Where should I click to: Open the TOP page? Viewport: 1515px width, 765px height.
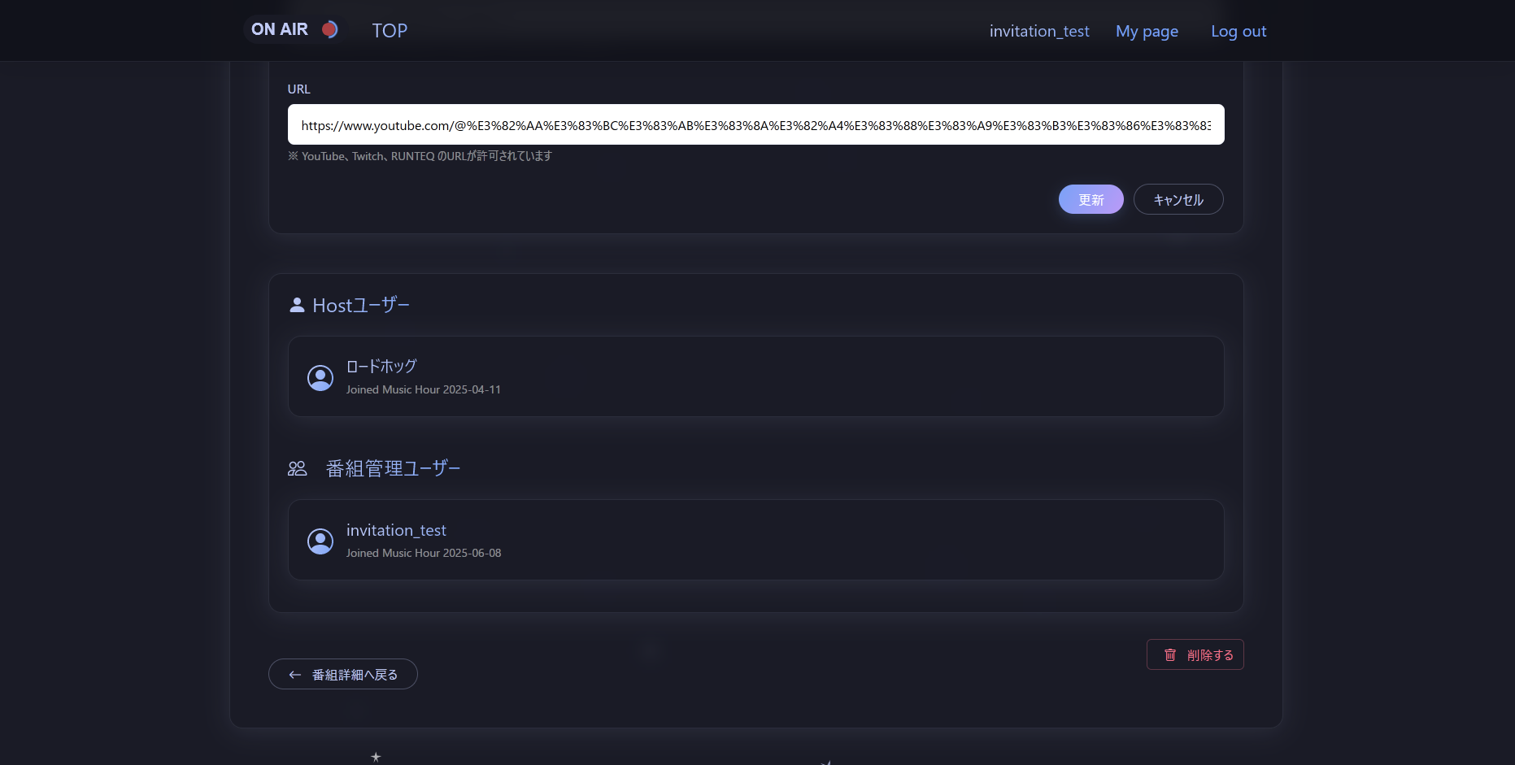click(x=390, y=30)
